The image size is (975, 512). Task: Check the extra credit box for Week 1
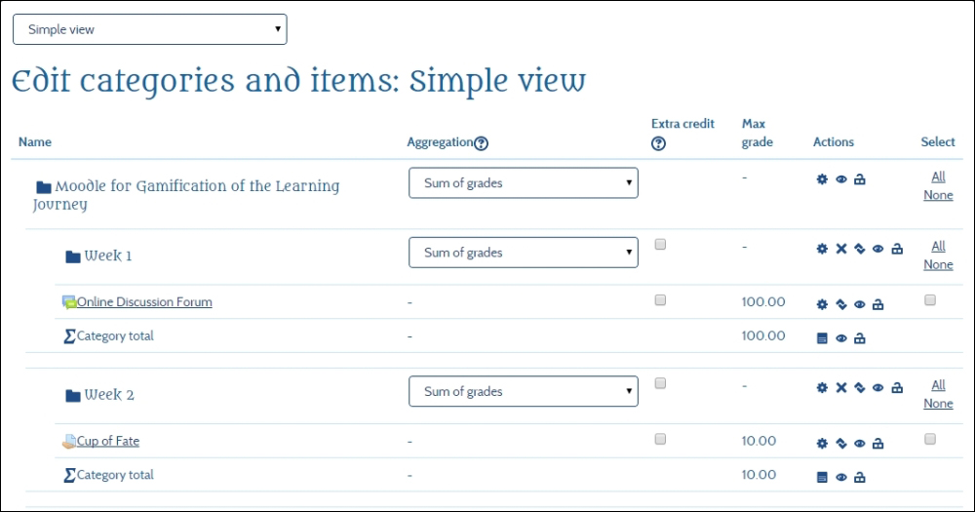(x=660, y=244)
